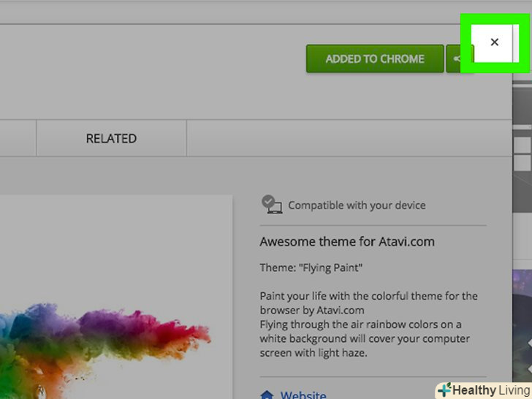
Task: Select 'Flying through the air rainbow colors' text
Action: click(365, 338)
